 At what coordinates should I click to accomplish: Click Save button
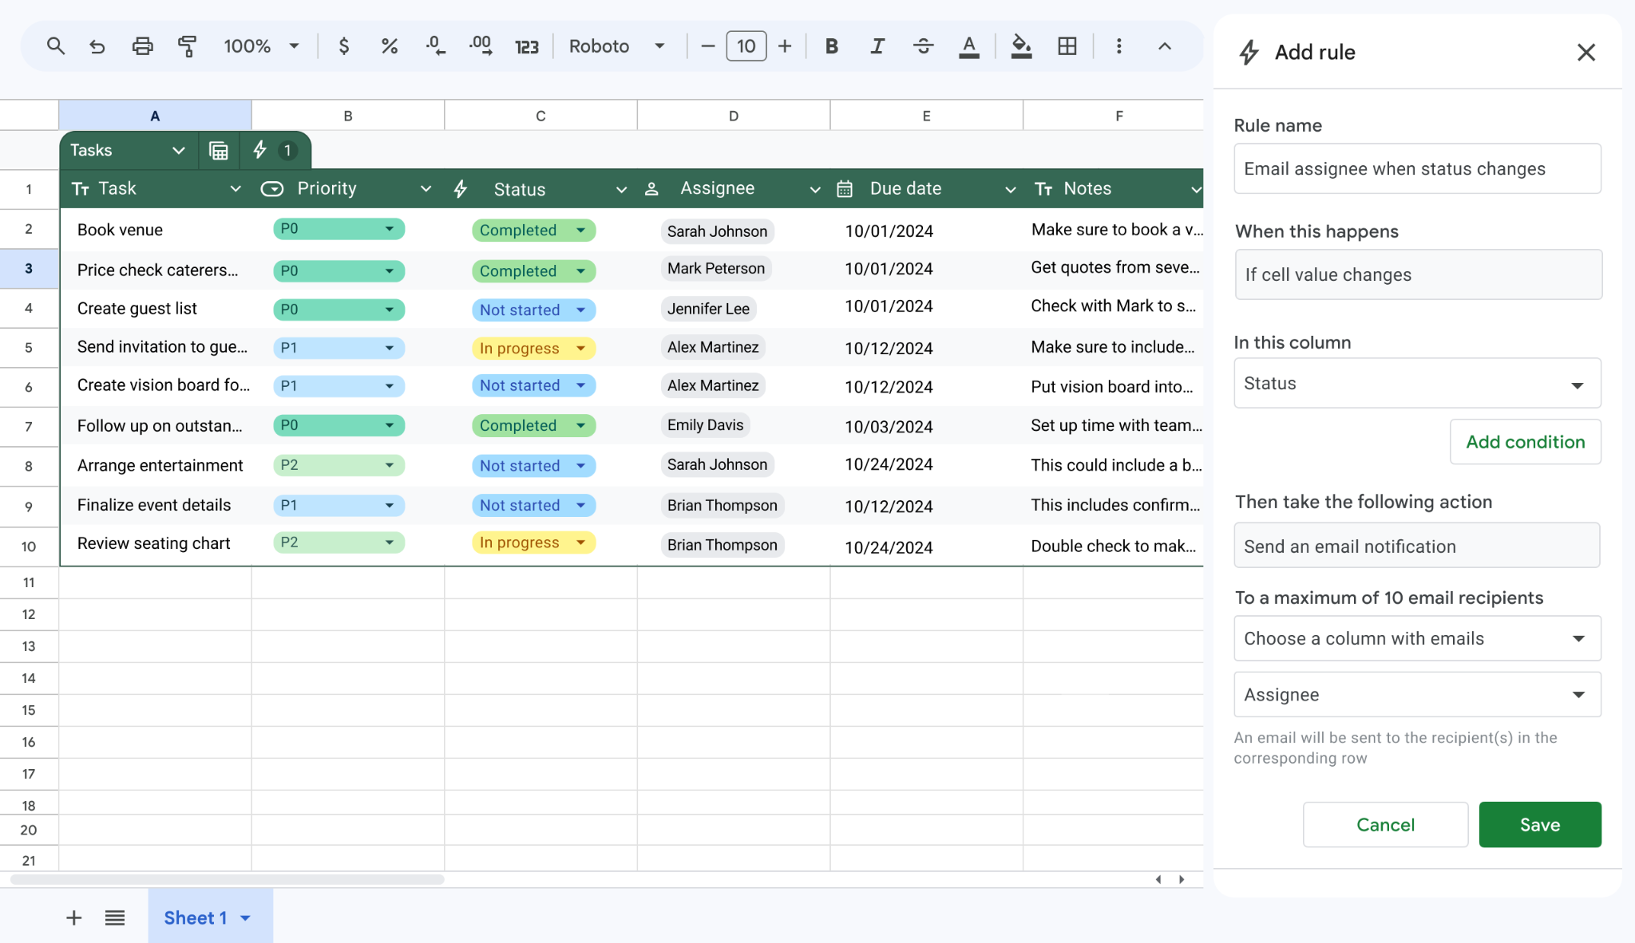(x=1540, y=825)
